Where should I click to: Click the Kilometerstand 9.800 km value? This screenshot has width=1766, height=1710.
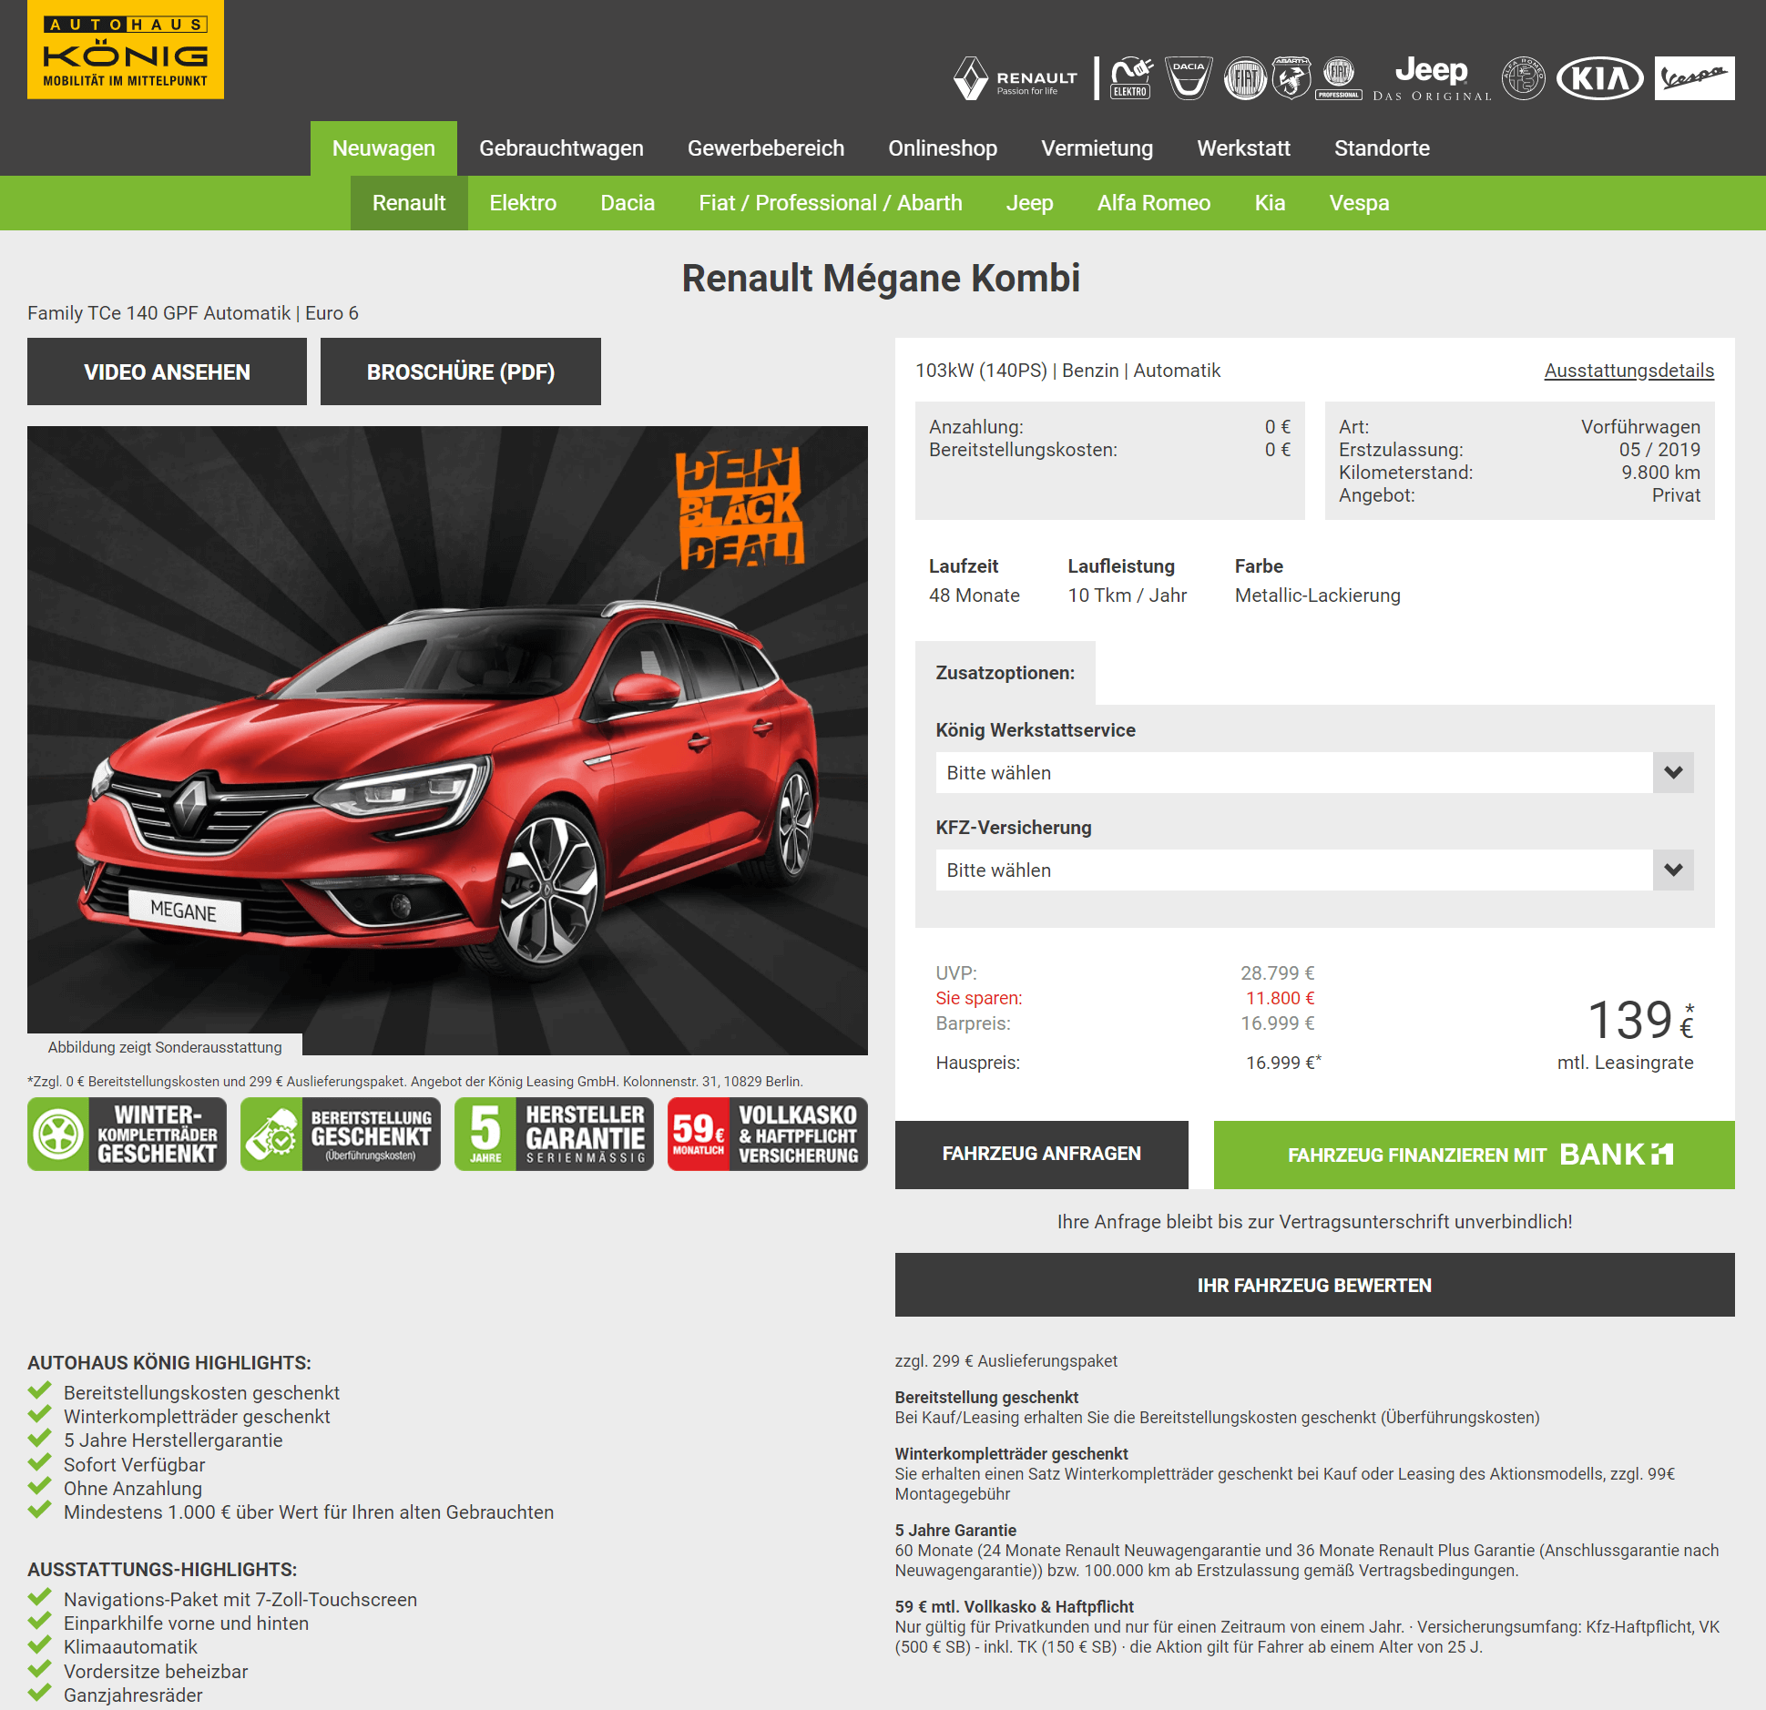(x=1660, y=473)
